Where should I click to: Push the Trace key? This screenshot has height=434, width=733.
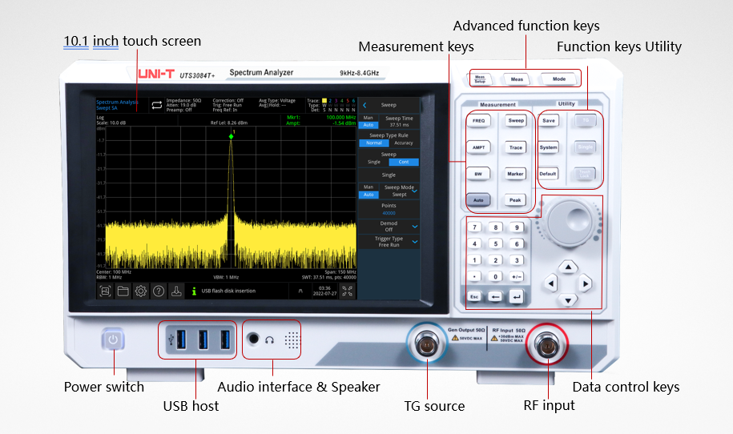(515, 147)
